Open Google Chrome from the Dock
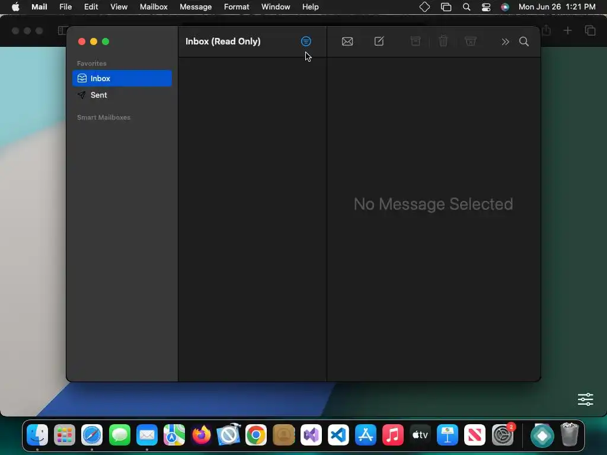607x455 pixels. pyautogui.click(x=256, y=435)
